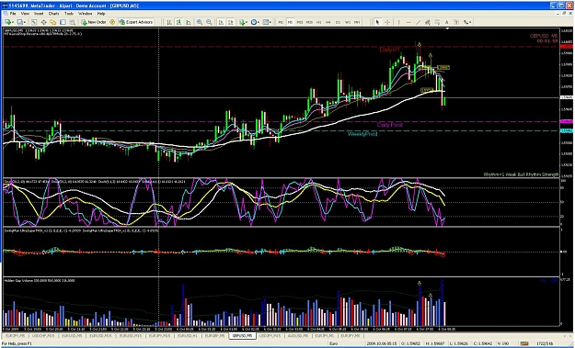The height and width of the screenshot is (348, 575).
Task: Select the horizontal line drawing tool
Action: pos(408,22)
